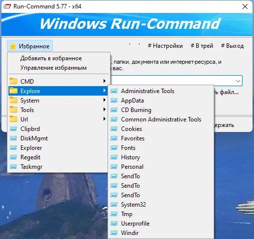
Task: Click the Regedit command icon
Action: click(13, 157)
